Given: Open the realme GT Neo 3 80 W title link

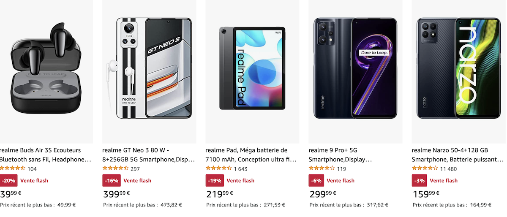Looking at the screenshot, I should point(148,155).
